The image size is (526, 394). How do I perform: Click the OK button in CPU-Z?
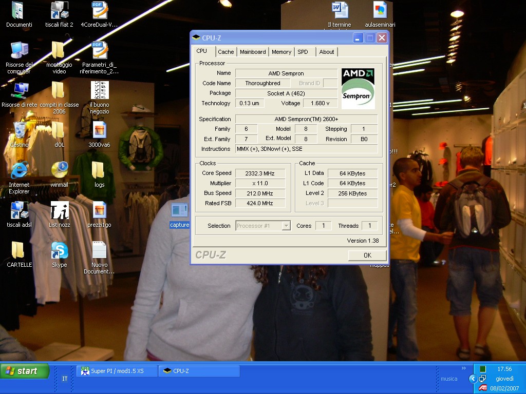click(x=367, y=255)
